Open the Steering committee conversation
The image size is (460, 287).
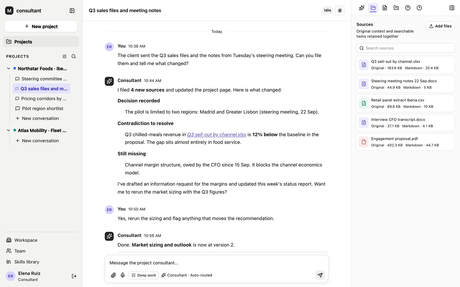tap(41, 79)
